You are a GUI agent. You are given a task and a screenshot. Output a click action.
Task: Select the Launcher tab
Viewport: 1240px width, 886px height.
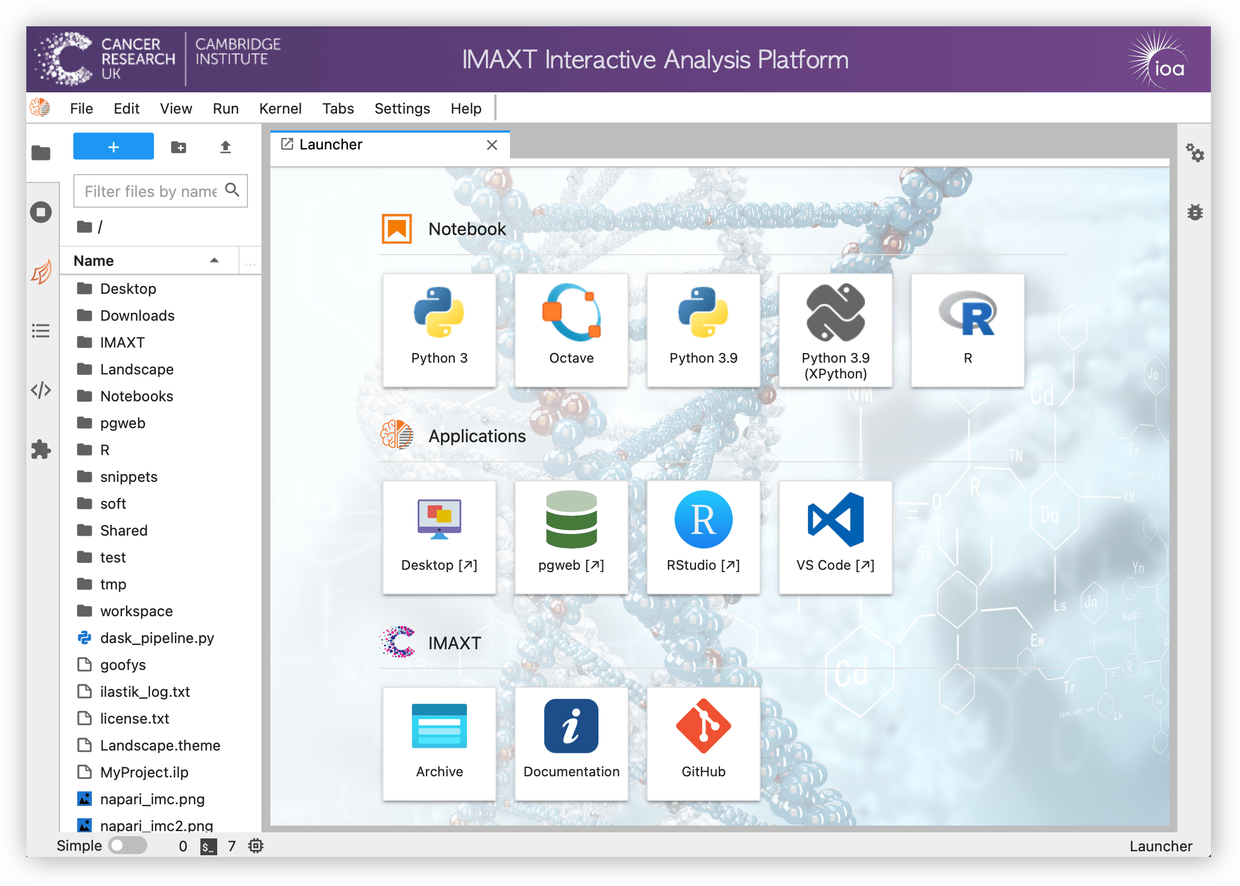pos(331,144)
